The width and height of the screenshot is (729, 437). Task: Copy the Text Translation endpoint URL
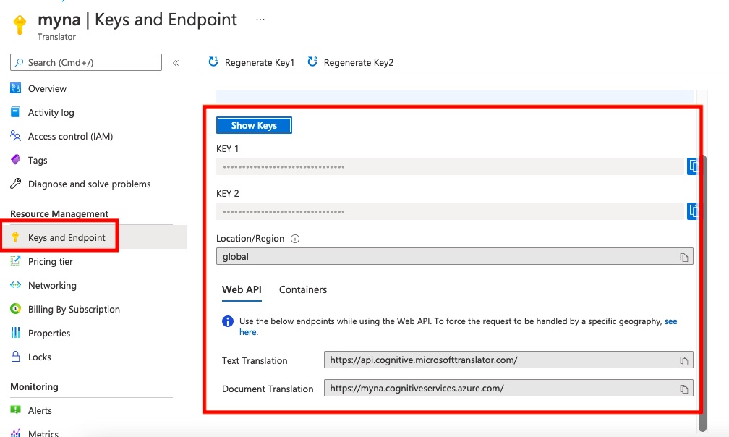(x=684, y=361)
